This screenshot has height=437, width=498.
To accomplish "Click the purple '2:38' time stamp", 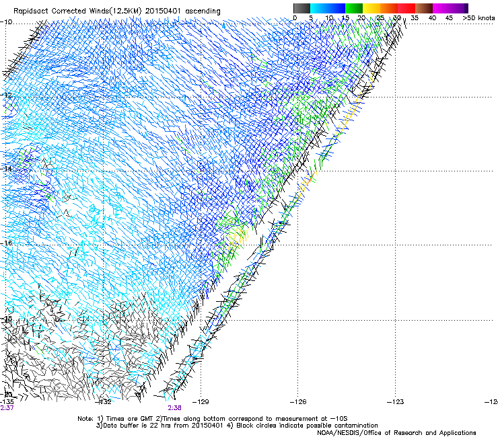I will pos(175,408).
